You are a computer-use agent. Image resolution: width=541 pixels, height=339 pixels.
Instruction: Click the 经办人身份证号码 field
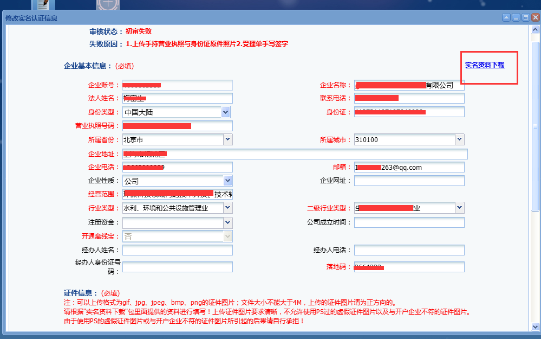tap(177, 267)
